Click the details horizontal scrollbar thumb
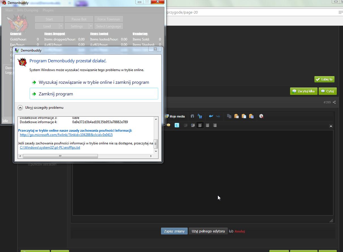343x252 pixels. point(60,156)
